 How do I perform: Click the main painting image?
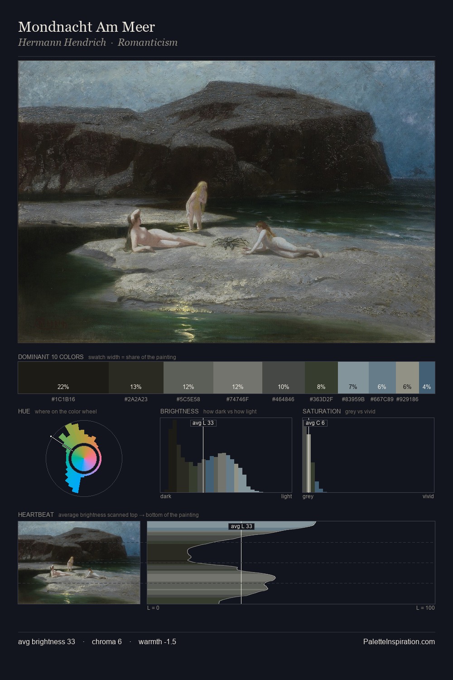click(x=226, y=202)
